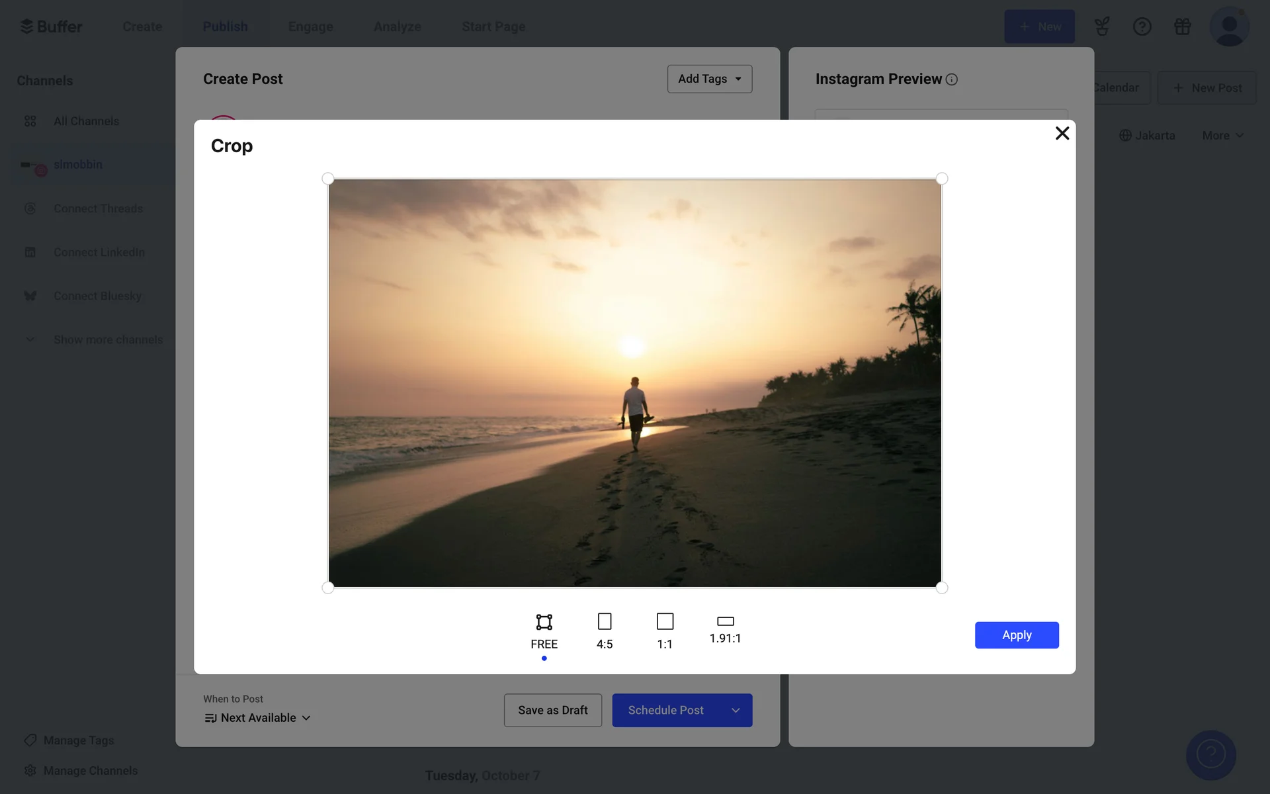The height and width of the screenshot is (794, 1270).
Task: Grab the top-left crop corner handle
Action: pyautogui.click(x=328, y=179)
